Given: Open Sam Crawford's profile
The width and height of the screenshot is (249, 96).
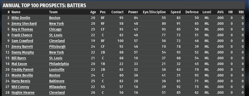Looking at the screenshot, I should tap(22, 41).
